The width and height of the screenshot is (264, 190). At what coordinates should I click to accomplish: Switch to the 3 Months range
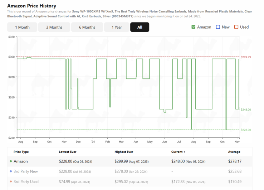(x=54, y=27)
